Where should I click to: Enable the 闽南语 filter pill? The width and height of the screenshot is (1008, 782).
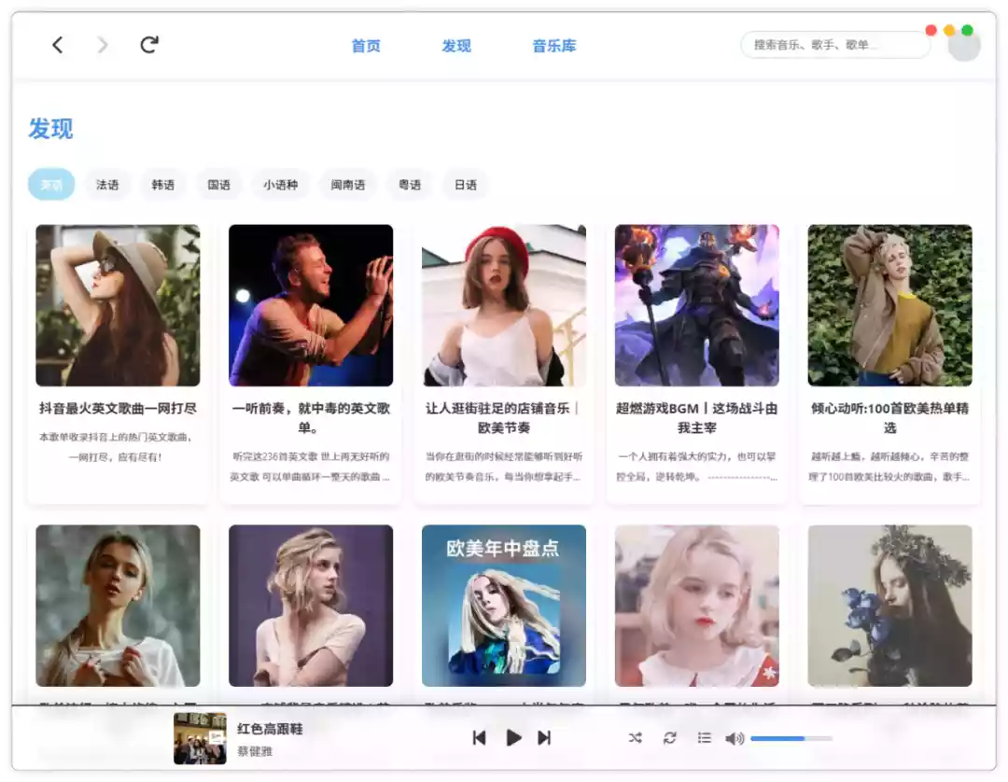click(347, 184)
